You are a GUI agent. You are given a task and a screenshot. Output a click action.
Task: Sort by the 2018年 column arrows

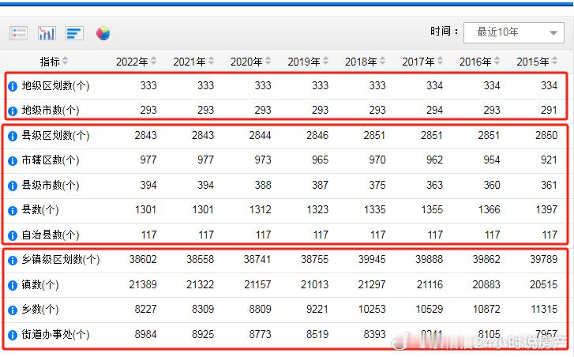point(383,61)
